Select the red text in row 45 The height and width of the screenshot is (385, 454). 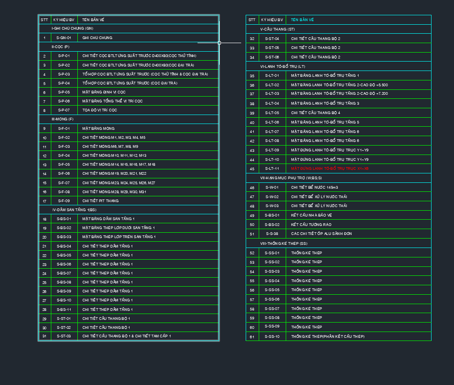click(329, 168)
